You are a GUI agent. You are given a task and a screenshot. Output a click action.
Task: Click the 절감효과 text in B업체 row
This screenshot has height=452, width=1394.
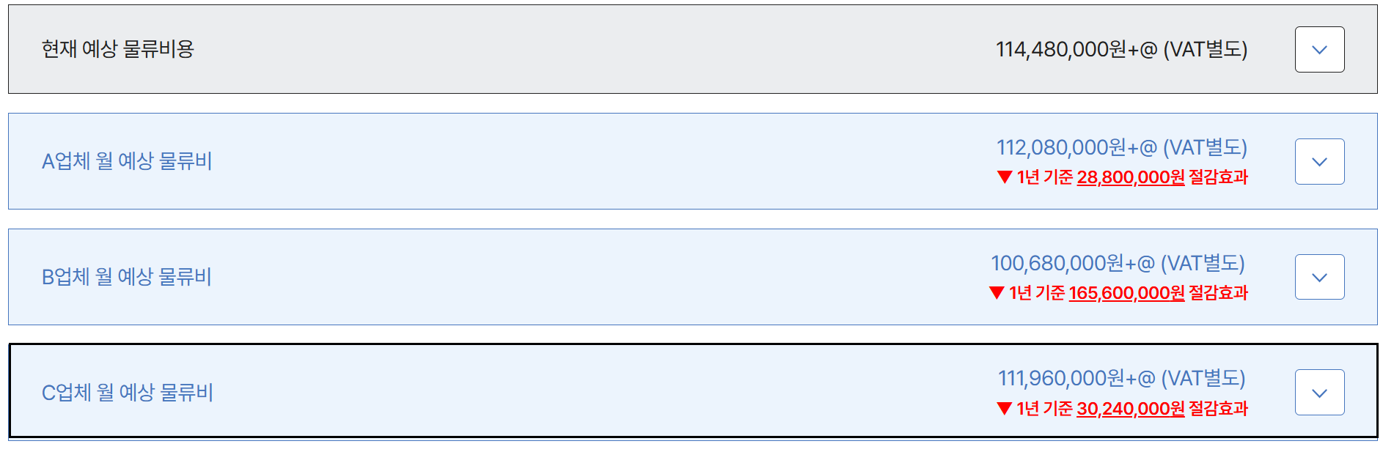pyautogui.click(x=1218, y=293)
